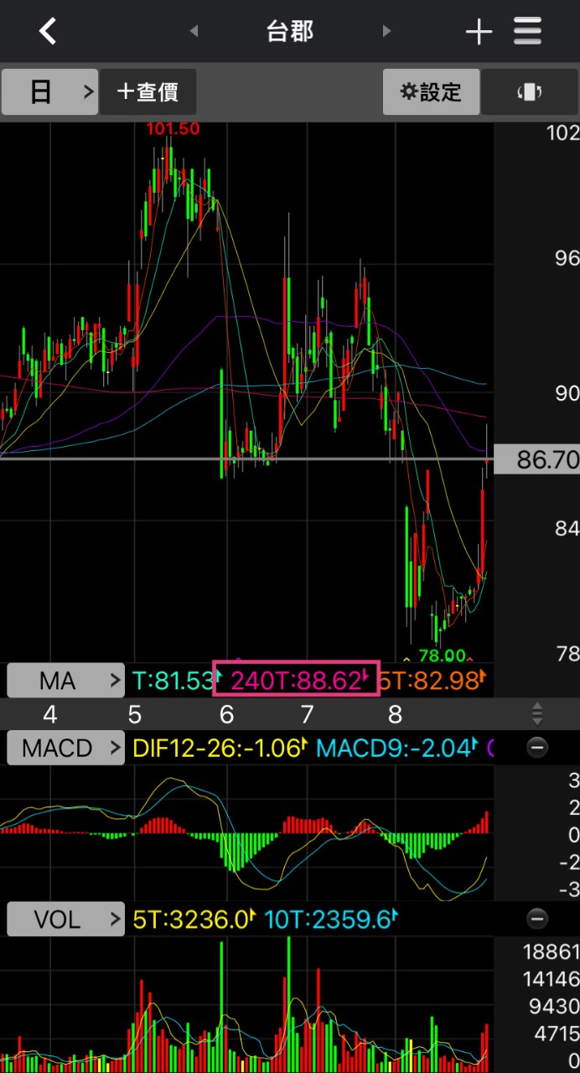Collapse VOL panel with minus icon
Screen dimensions: 580x1073
coord(537,918)
